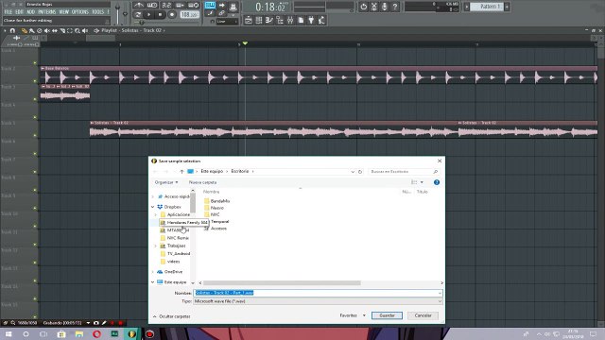The height and width of the screenshot is (340, 605).
Task: Select the Delete tool in Playlist toolbar
Action: point(40,30)
